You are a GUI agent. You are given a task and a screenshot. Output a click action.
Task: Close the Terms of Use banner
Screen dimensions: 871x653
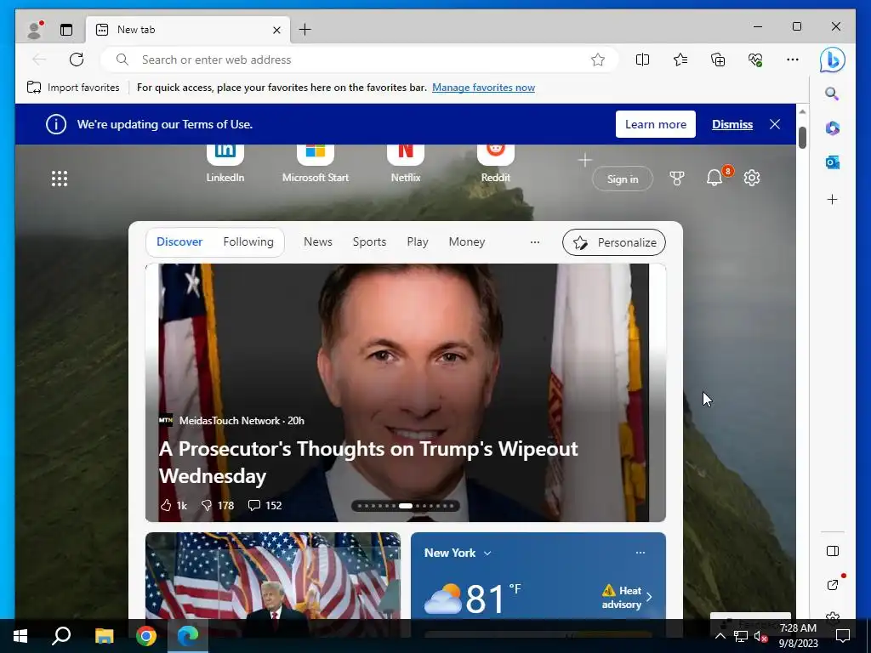775,124
